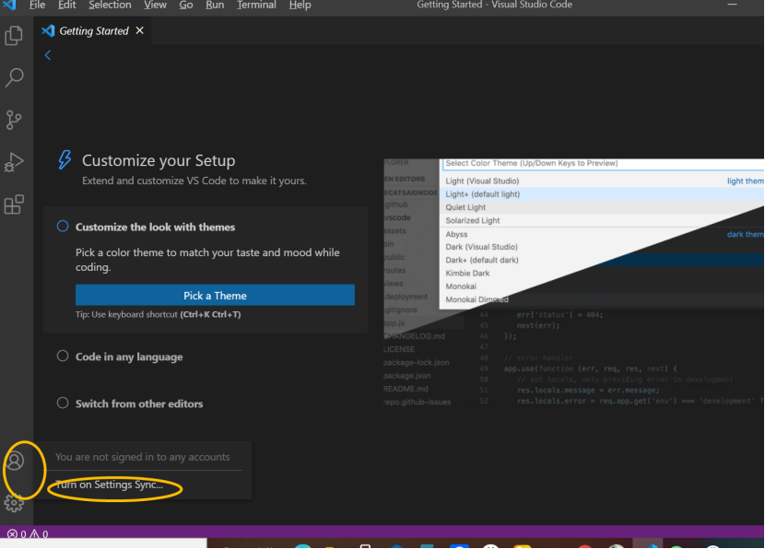
Task: Switch to the Getting Started tab
Action: tap(94, 31)
